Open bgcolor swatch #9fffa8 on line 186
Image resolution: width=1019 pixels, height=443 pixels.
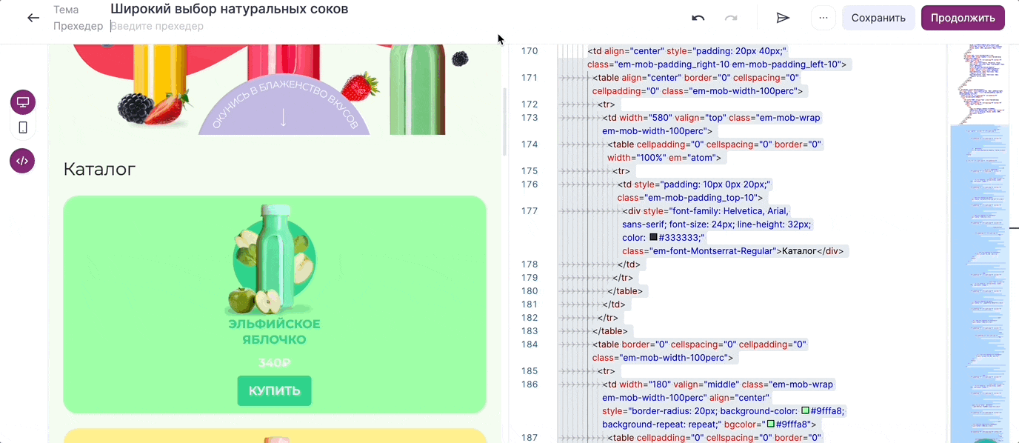770,424
